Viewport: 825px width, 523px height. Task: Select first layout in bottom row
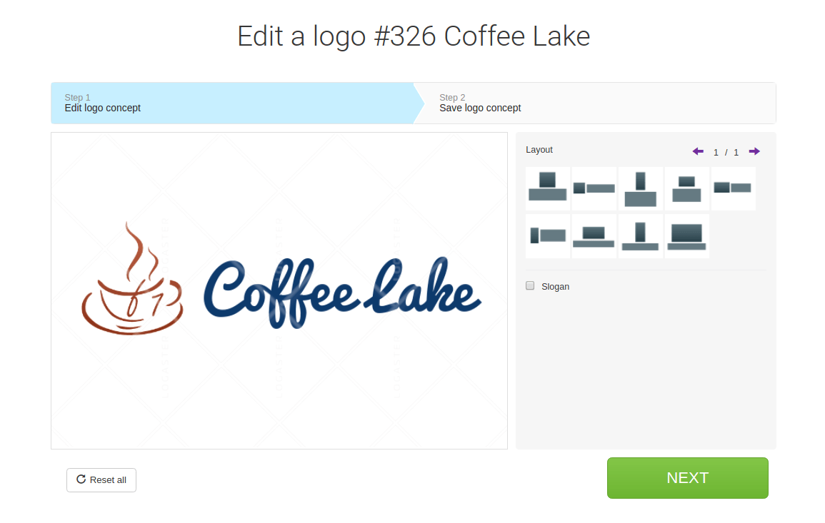(548, 235)
